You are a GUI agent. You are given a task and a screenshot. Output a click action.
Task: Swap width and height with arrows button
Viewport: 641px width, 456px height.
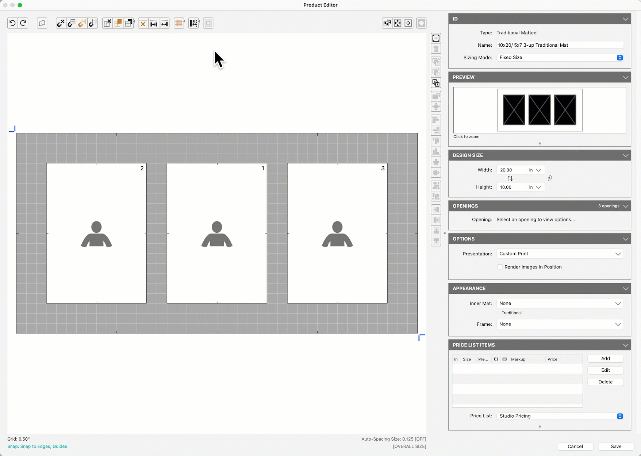pyautogui.click(x=510, y=178)
